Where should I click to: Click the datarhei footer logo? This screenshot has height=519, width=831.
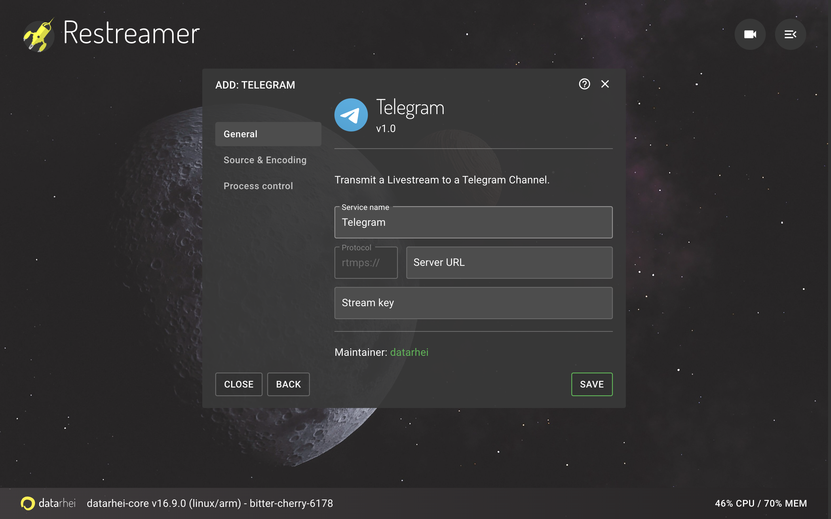coord(48,503)
